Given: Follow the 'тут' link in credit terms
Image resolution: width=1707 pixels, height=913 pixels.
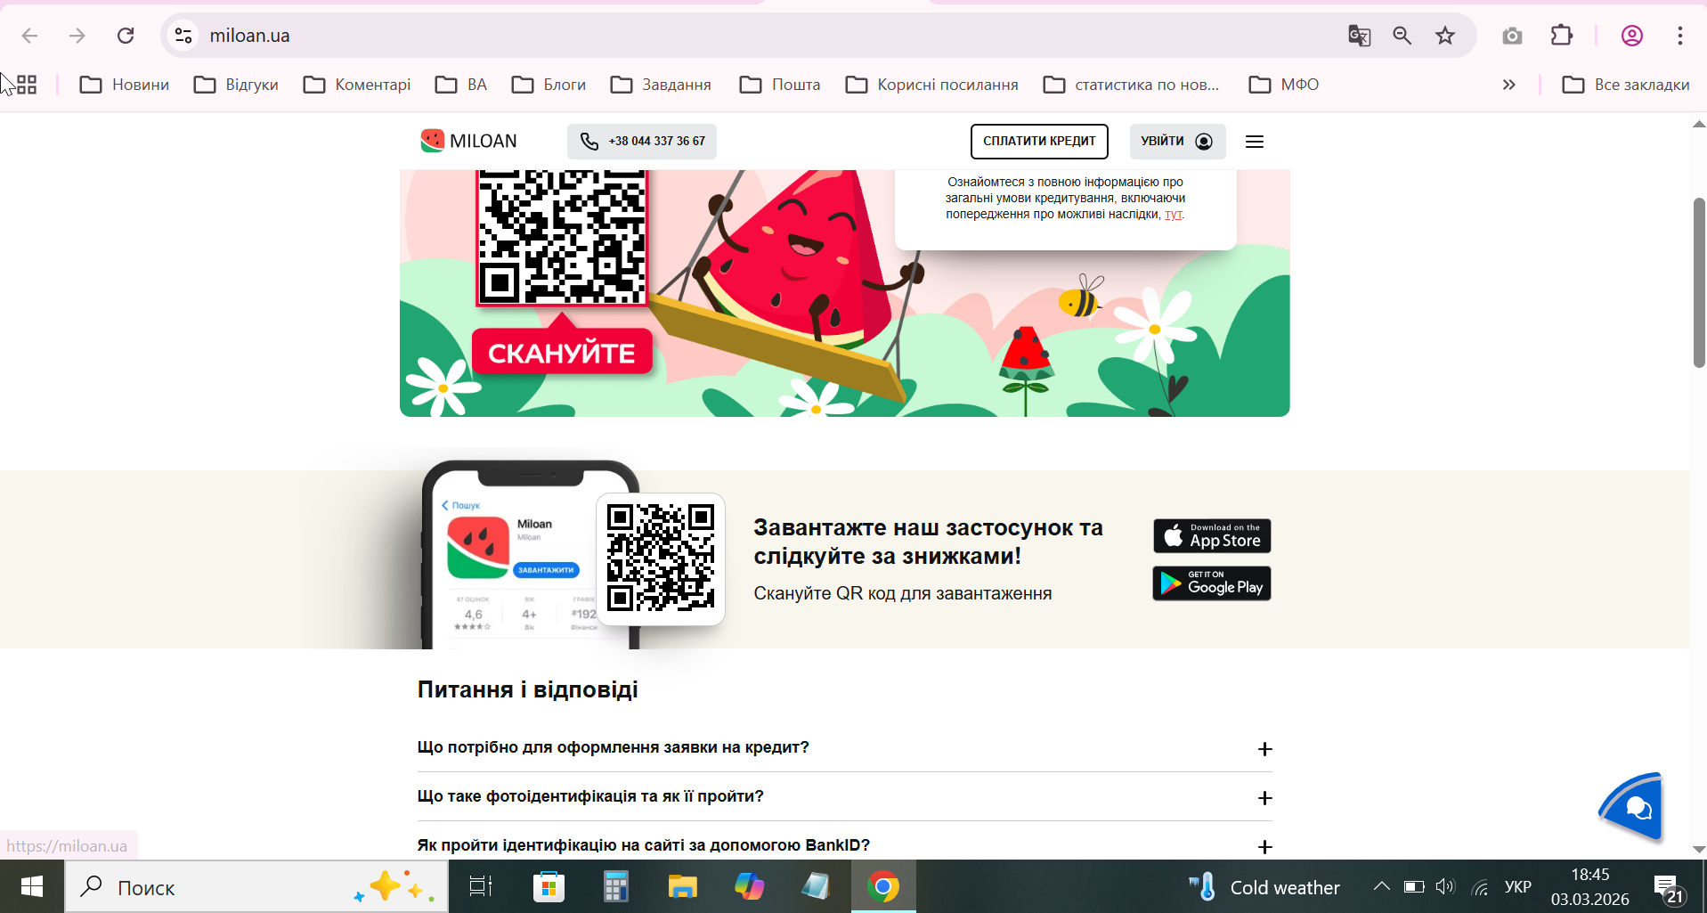Looking at the screenshot, I should coord(1174,215).
